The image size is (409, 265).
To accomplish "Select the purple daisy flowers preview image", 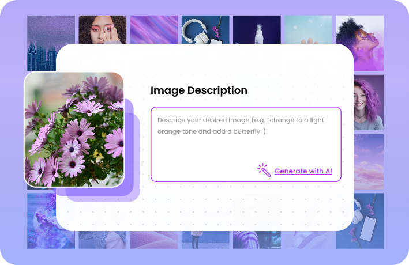I will 74,130.
